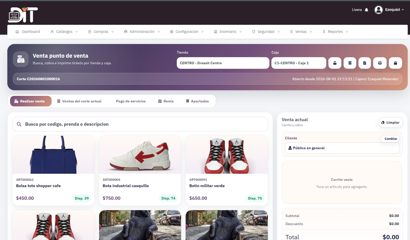The width and height of the screenshot is (410, 240).
Task: Open notifications with the bell icon
Action: 366,10
